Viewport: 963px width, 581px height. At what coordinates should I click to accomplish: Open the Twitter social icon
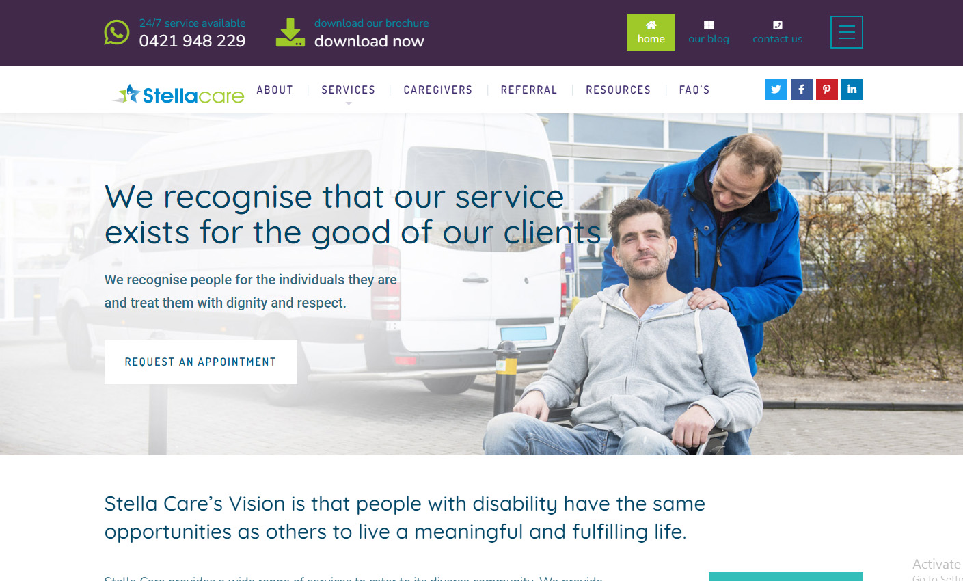tap(776, 90)
